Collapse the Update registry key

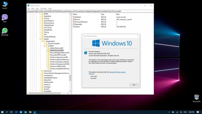pos(40,39)
